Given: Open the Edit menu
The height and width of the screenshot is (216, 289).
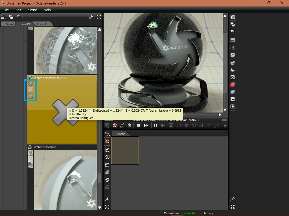Looking at the screenshot, I should coord(18,10).
